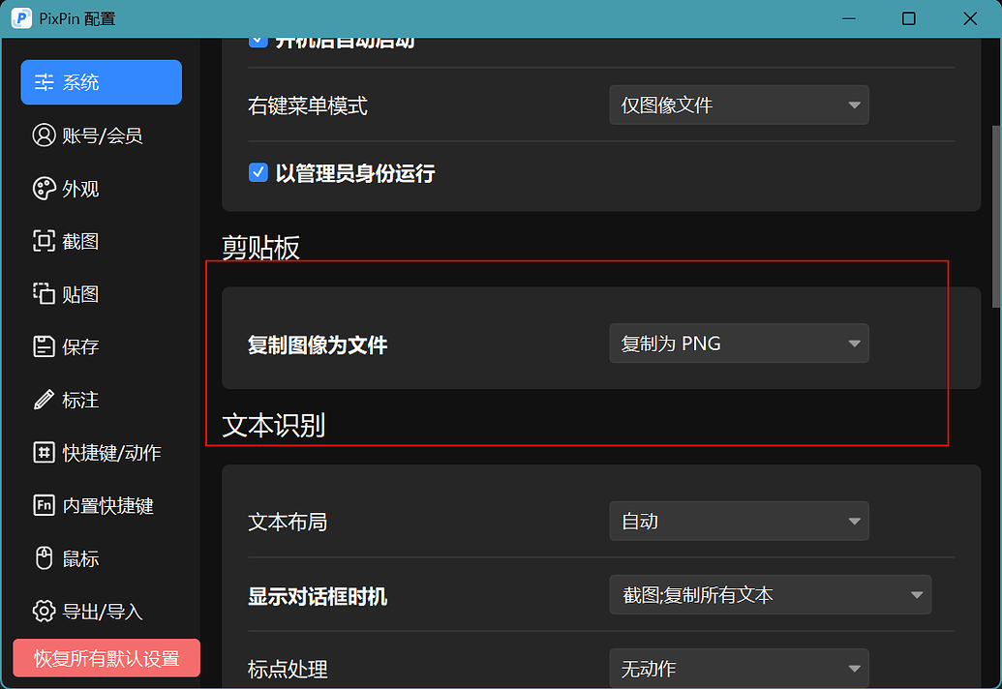1002x689 pixels.
Task: Switch to the 外观 settings page
Action: pyautogui.click(x=101, y=189)
